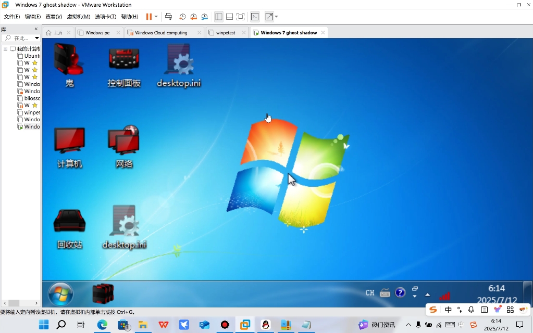Screen dimensions: 533x333
Task: Toggle the library sidebar view button
Action: point(219,17)
